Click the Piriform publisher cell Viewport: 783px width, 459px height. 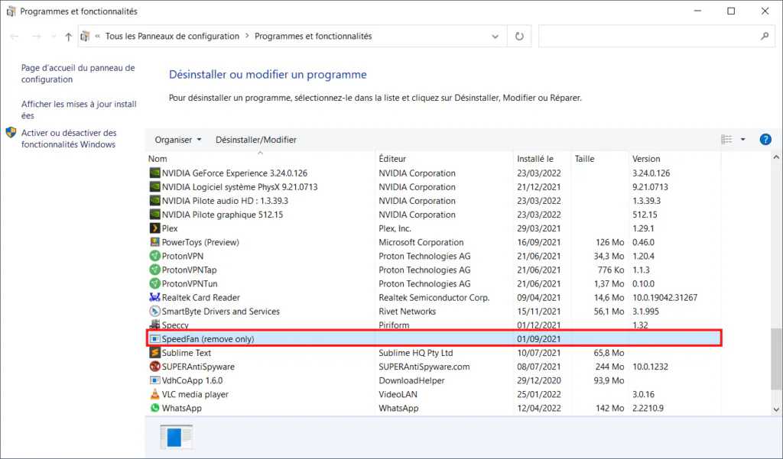pyautogui.click(x=394, y=325)
